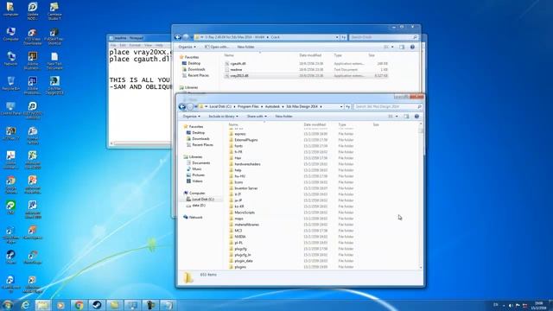The width and height of the screenshot is (553, 311).
Task: Select Local Disk (C:) in the navigation pane
Action: coord(203,200)
